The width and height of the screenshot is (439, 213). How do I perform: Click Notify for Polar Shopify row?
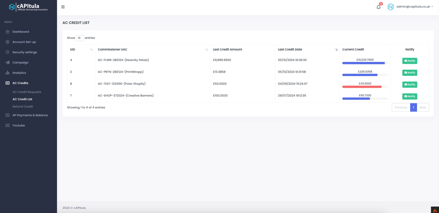[x=410, y=85]
